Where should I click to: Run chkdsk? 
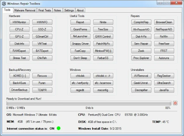pos(80,76)
